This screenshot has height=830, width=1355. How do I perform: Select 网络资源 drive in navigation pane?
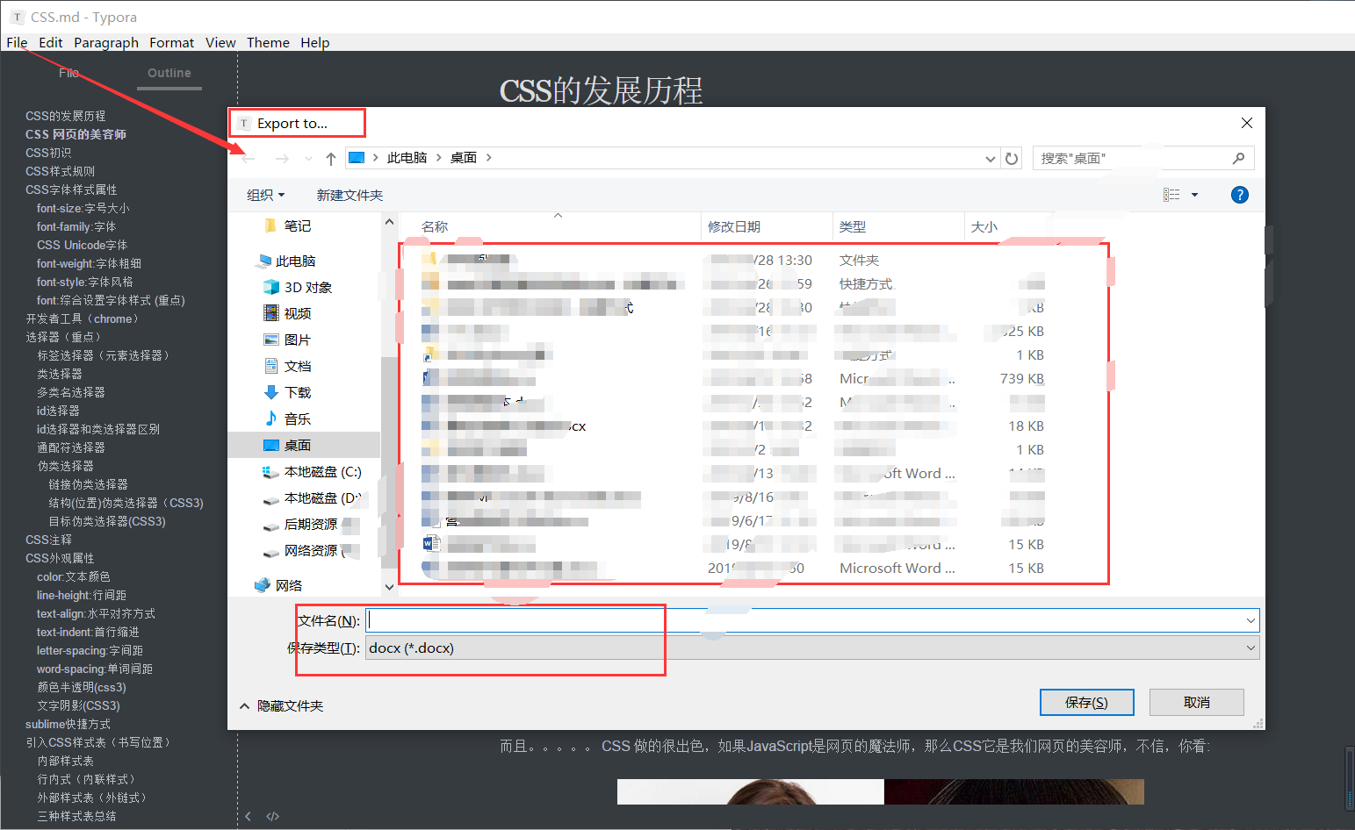click(x=310, y=551)
